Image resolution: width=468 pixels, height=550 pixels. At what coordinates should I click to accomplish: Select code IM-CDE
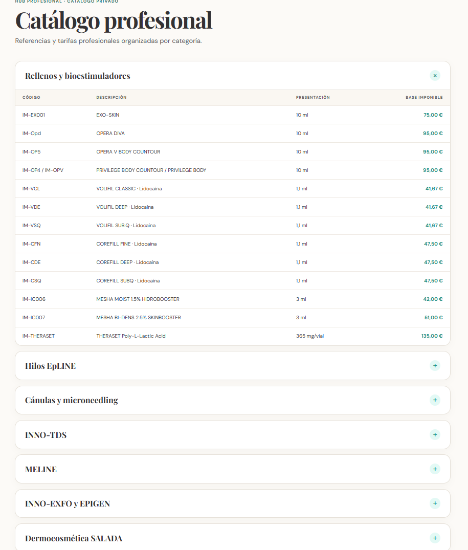pyautogui.click(x=32, y=262)
